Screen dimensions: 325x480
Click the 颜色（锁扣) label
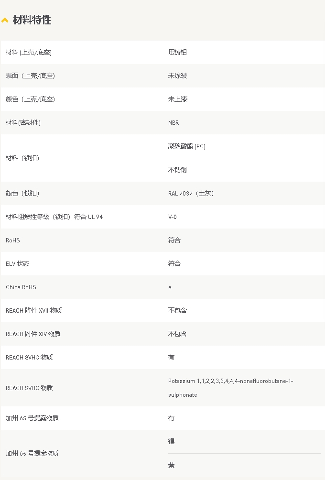click(x=22, y=194)
